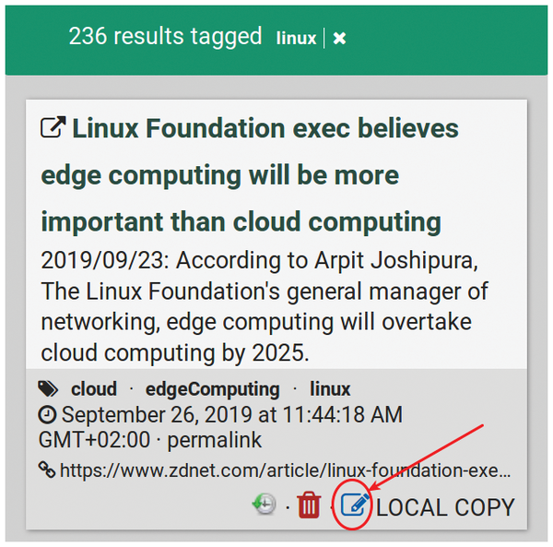Open the zdnet.com article URL
The image size is (553, 547).
286,470
